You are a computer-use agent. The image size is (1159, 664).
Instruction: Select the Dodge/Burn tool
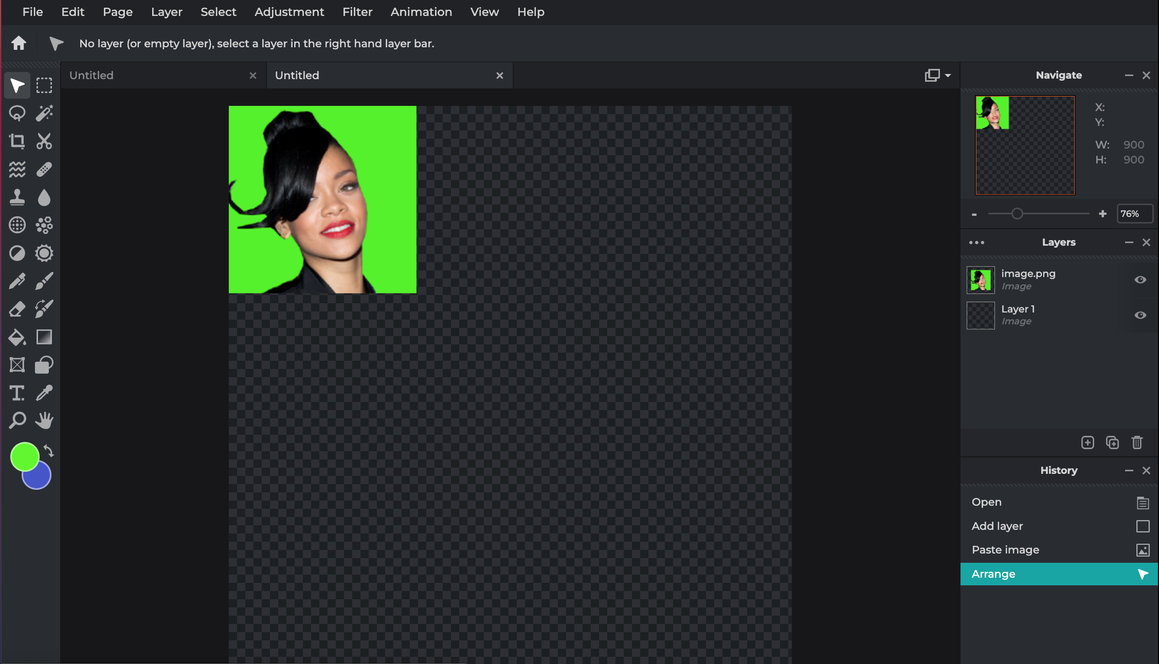click(x=17, y=253)
